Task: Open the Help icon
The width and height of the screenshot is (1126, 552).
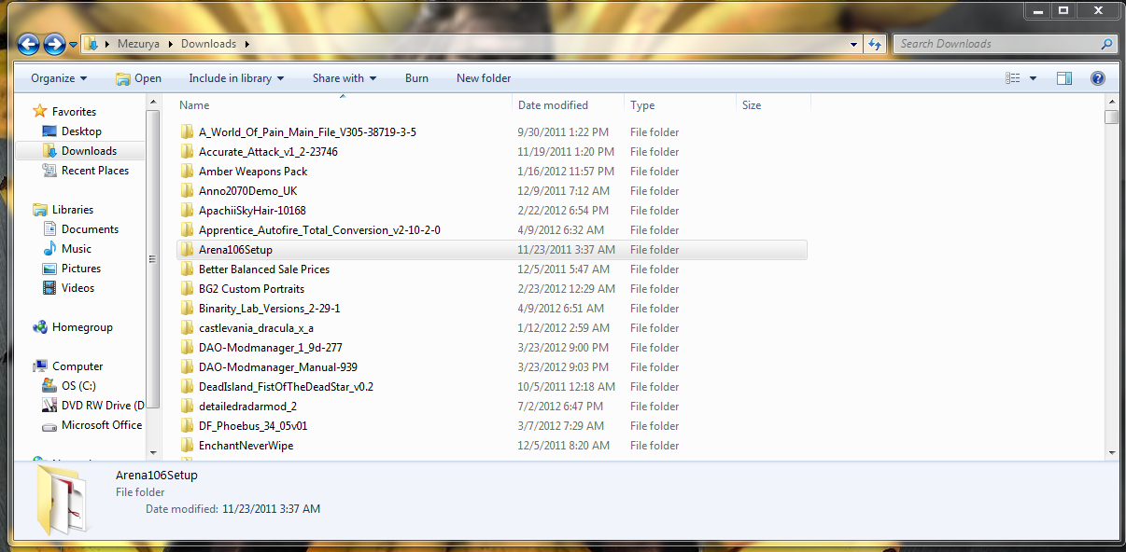Action: [1098, 78]
